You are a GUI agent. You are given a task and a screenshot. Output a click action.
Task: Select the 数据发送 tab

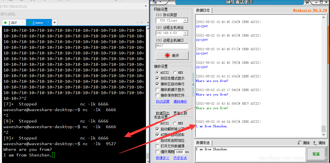pos(203,143)
